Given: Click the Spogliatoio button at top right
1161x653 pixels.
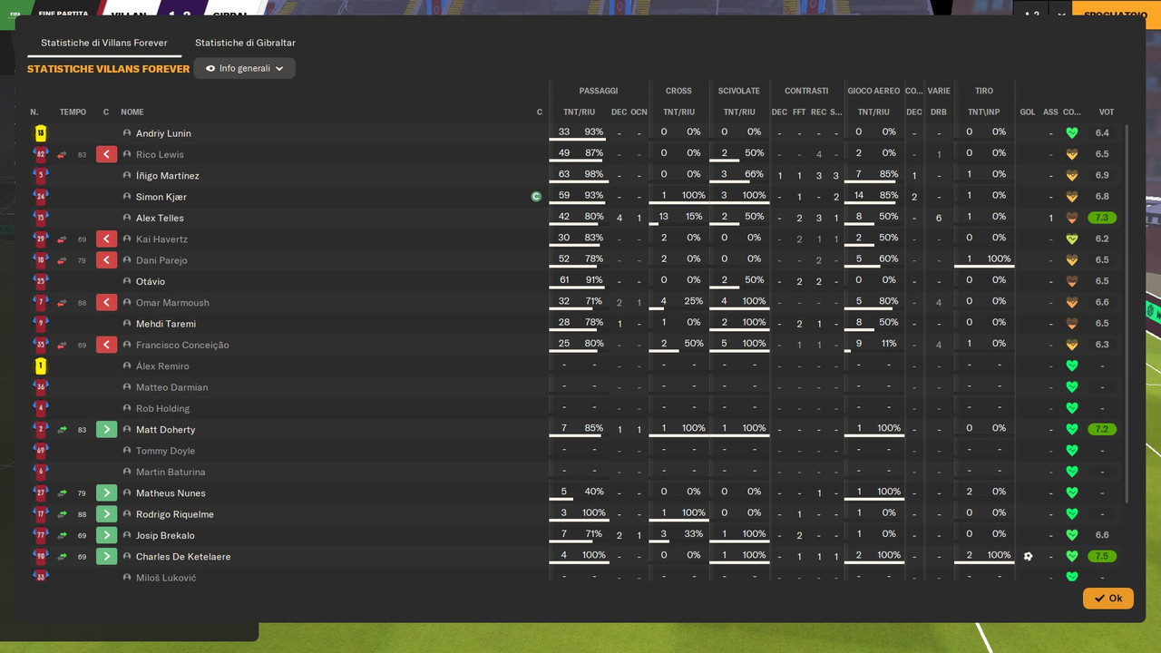Looking at the screenshot, I should click(1116, 15).
